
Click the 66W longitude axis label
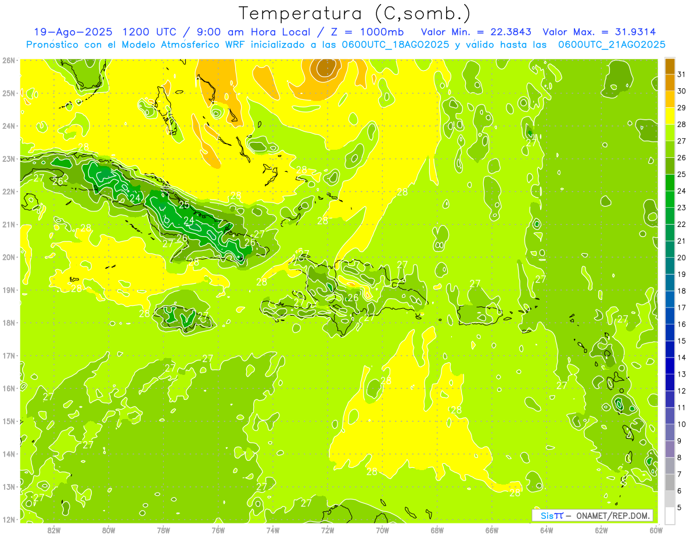pos(492,530)
